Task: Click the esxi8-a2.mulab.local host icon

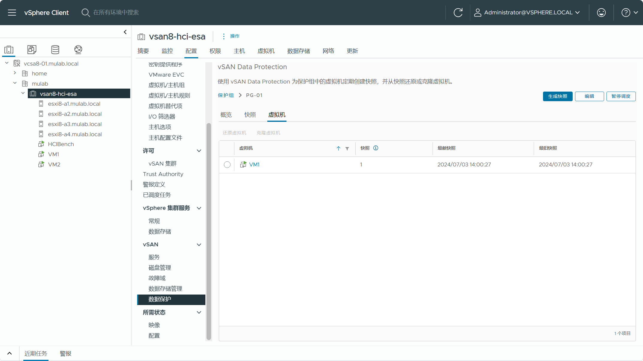Action: (x=41, y=114)
